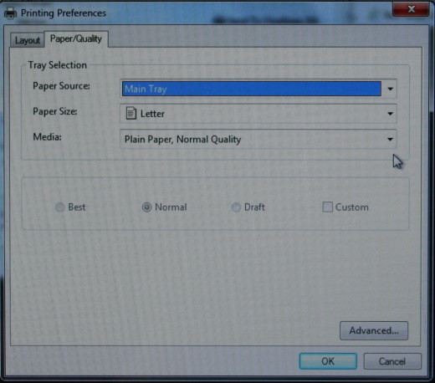Switch to the Layout tab
This screenshot has height=383, width=435.
point(28,40)
